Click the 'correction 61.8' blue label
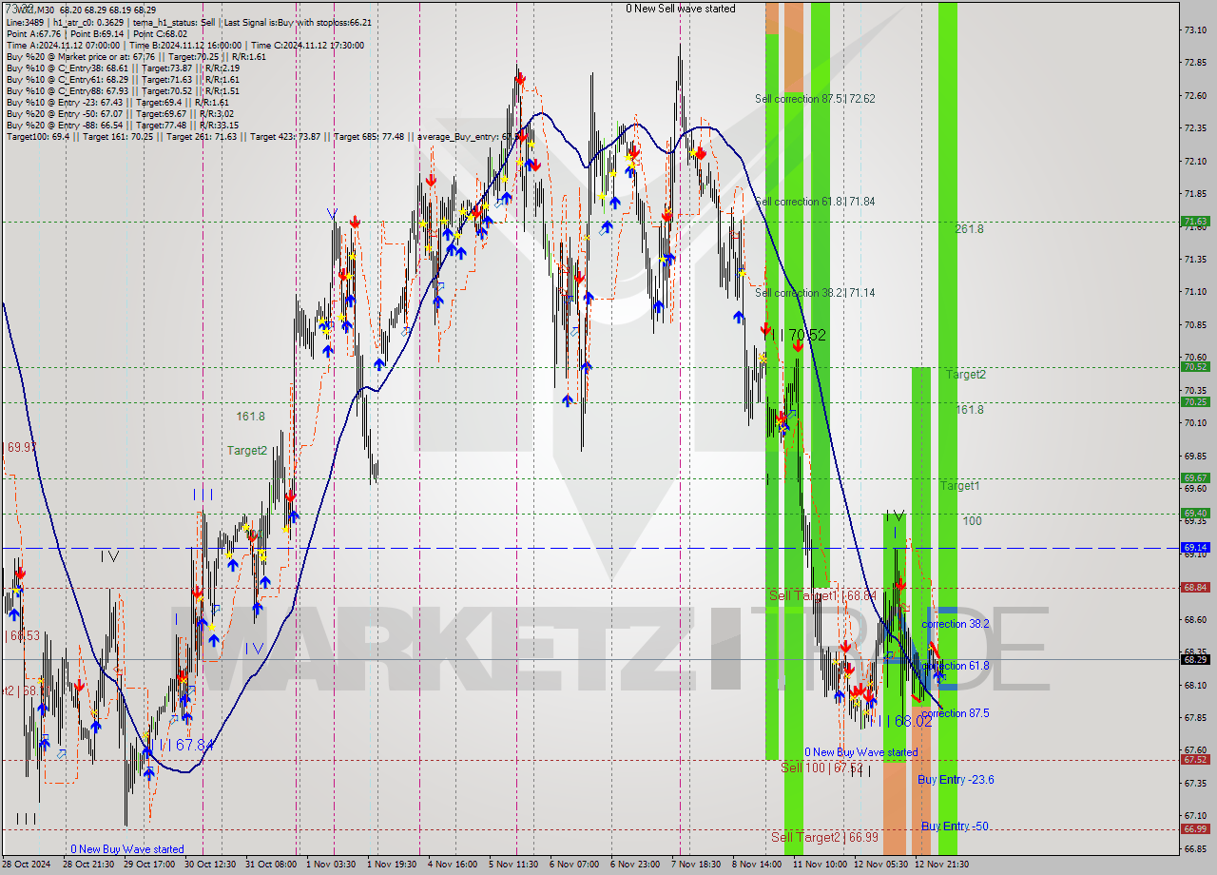The height and width of the screenshot is (875, 1217). [956, 666]
